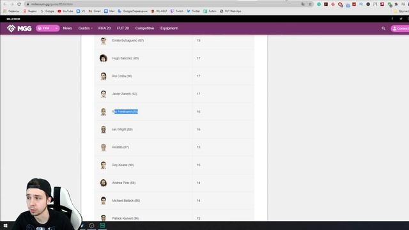This screenshot has width=409, height=230.
Task: Open the Twitter icon in the black bar
Action: pos(401,19)
